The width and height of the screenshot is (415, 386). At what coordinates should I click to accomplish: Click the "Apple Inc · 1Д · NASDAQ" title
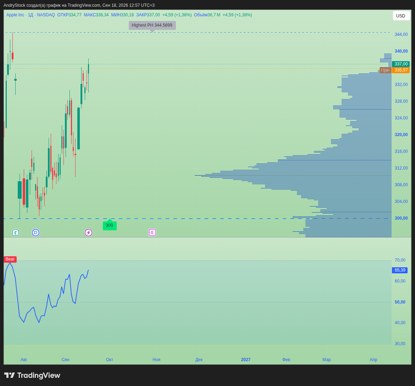31,15
